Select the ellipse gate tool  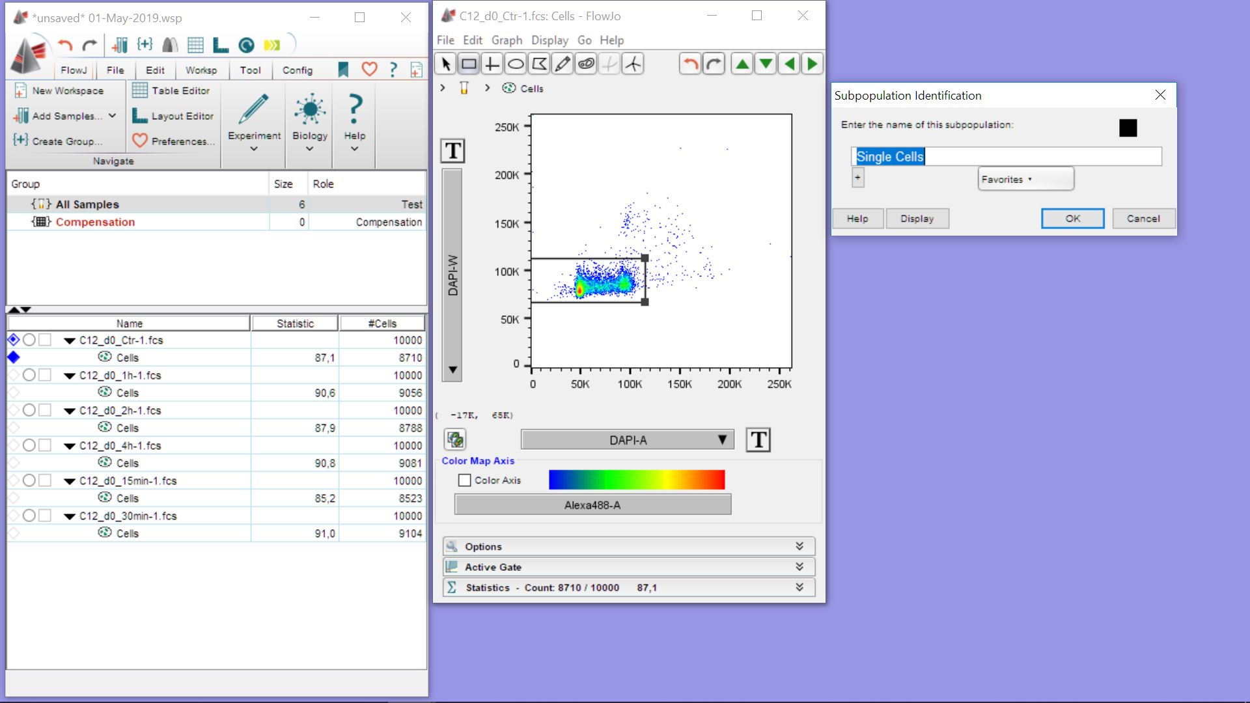(516, 64)
